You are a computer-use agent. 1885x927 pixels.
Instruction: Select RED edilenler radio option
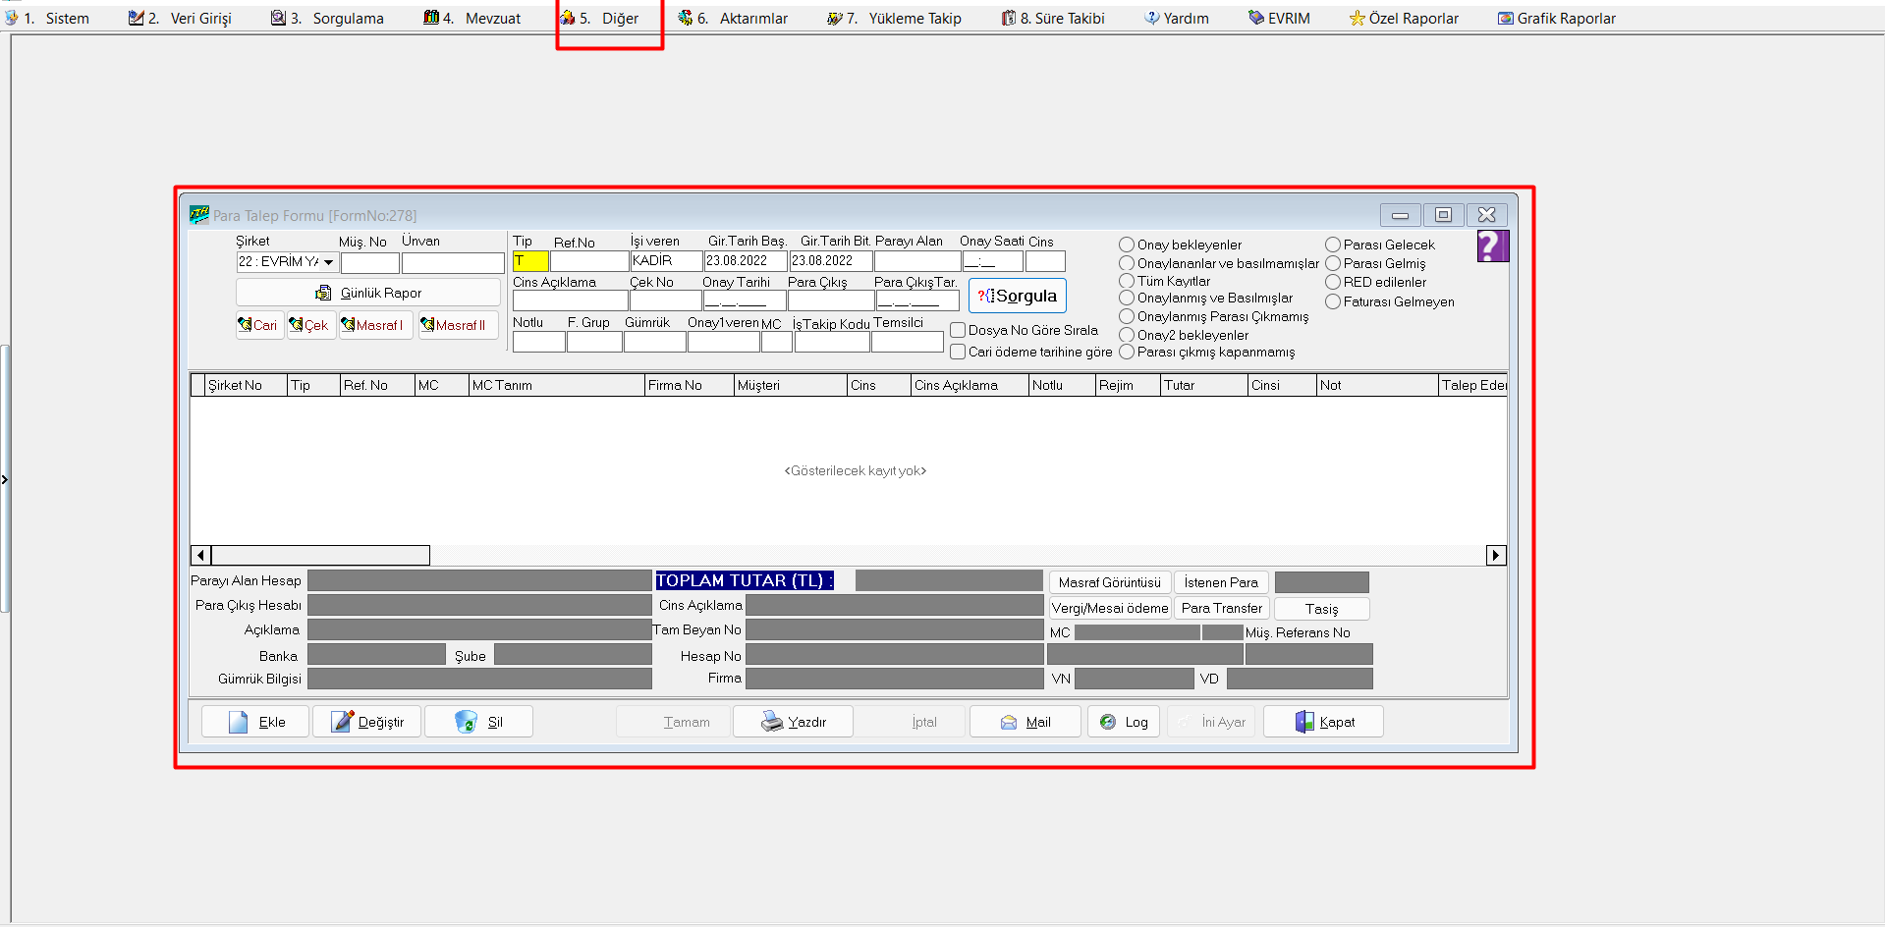1333,282
